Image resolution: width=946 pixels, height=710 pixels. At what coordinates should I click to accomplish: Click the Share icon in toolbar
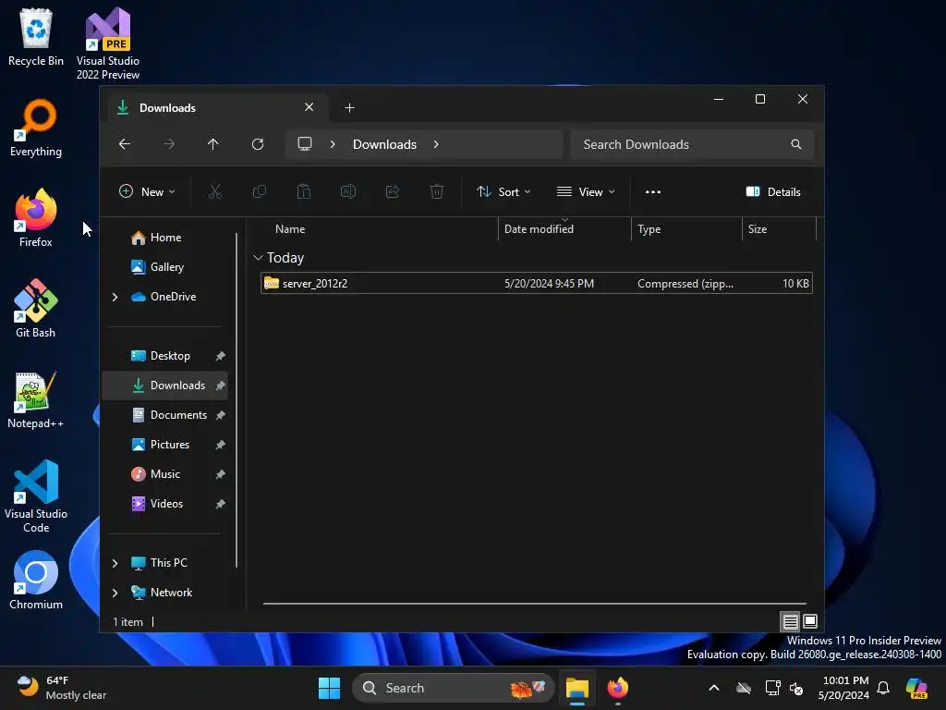click(x=392, y=192)
